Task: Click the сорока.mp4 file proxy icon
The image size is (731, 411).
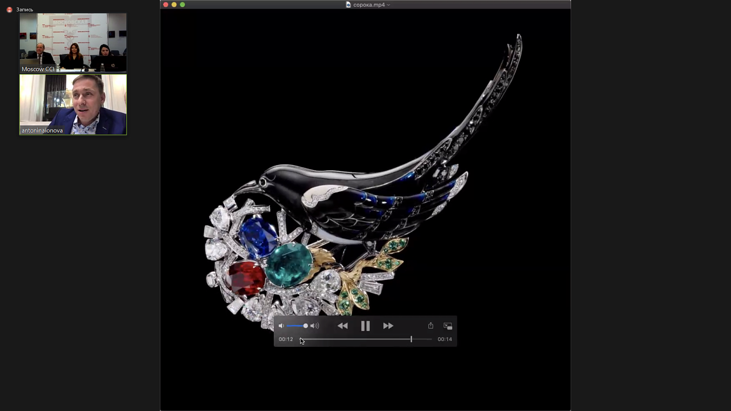Action: tap(348, 4)
